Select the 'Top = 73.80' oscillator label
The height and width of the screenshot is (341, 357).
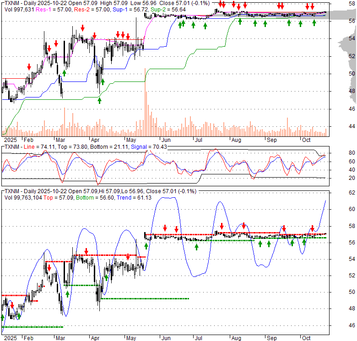coord(72,147)
